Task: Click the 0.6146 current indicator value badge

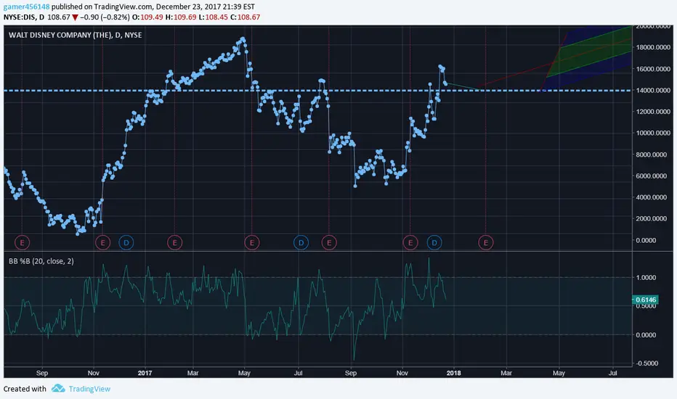Action: (x=646, y=300)
